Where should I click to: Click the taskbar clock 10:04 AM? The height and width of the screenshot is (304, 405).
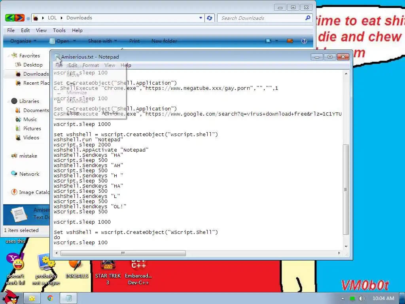[383, 298]
